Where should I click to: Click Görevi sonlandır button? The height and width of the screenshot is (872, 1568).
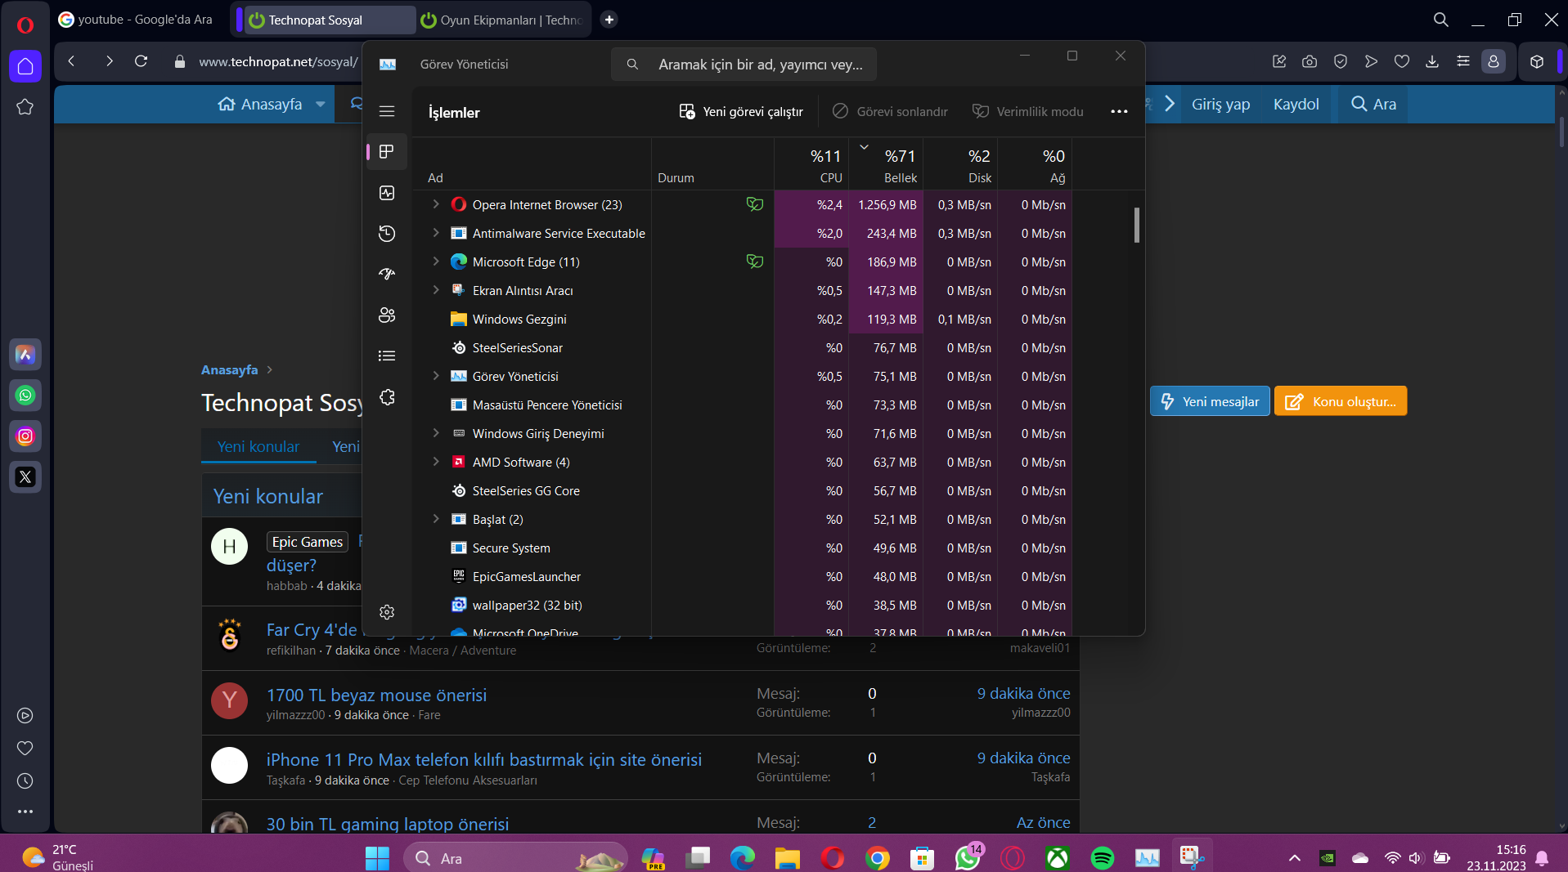(891, 111)
